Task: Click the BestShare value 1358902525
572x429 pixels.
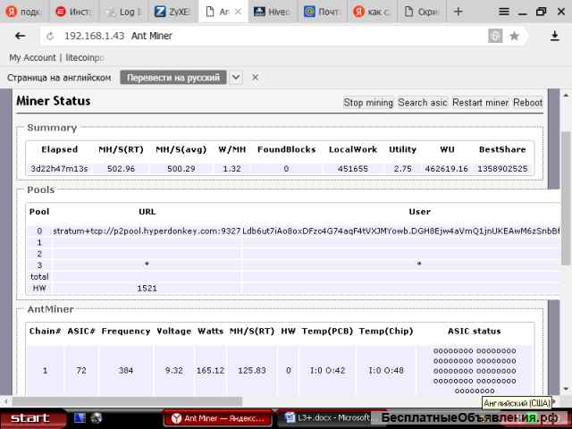Action: click(502, 169)
